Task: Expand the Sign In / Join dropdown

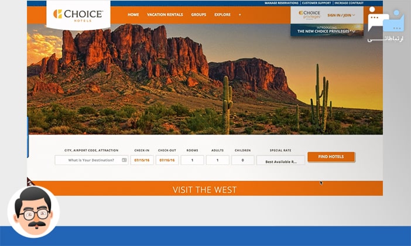Action: click(341, 15)
